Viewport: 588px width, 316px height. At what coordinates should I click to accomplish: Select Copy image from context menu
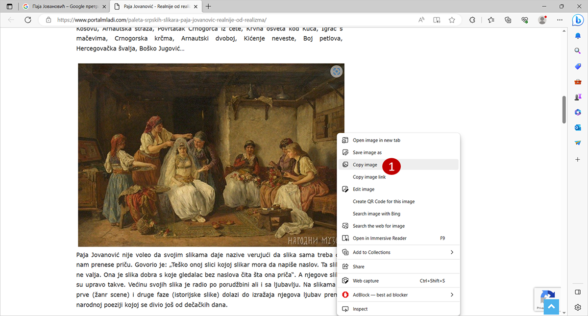(365, 165)
